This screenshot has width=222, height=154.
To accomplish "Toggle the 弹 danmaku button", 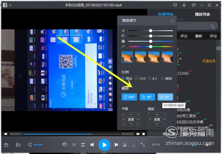I will pyautogui.click(x=74, y=145).
